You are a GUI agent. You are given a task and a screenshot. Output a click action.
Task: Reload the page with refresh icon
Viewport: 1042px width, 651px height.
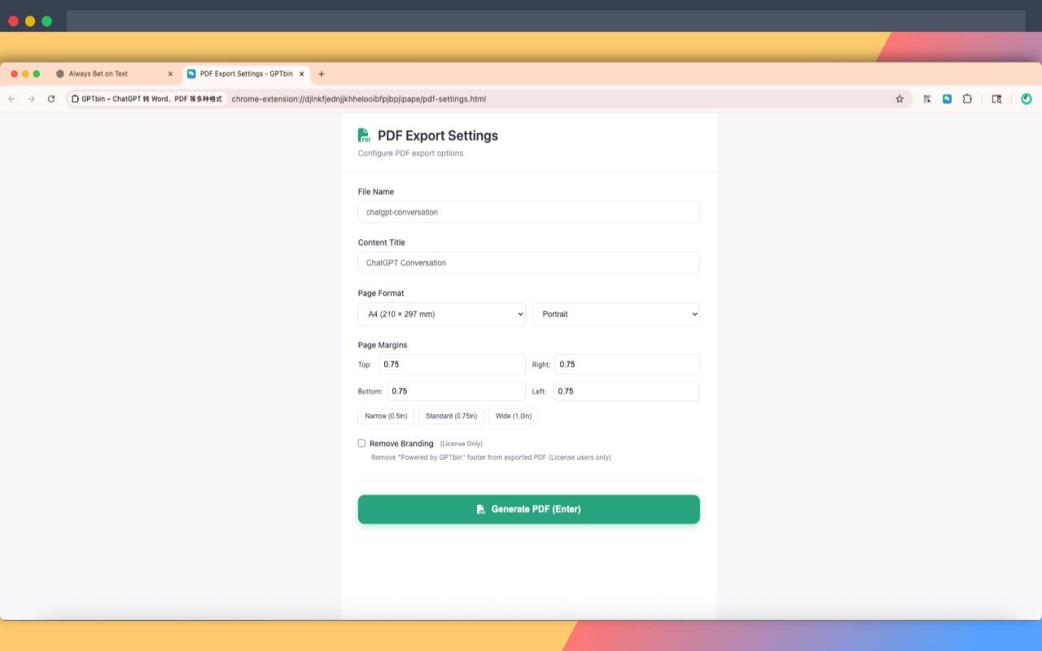[51, 98]
